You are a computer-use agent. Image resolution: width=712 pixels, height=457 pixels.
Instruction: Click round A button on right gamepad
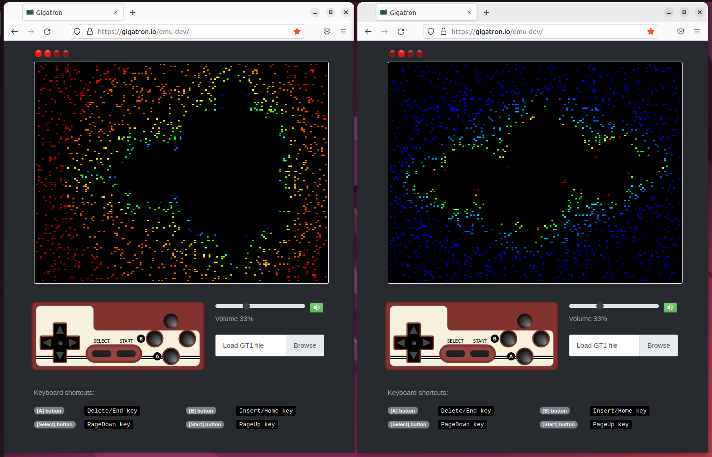[x=525, y=356]
